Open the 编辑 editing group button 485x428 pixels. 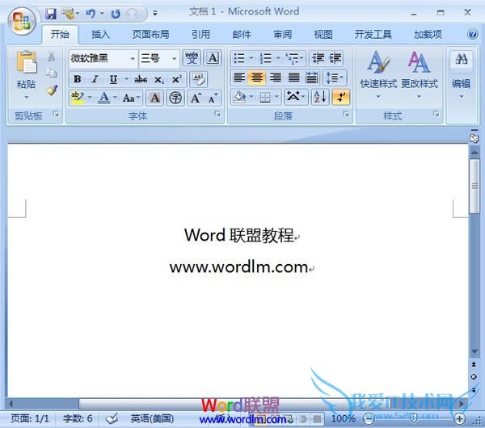pyautogui.click(x=461, y=75)
